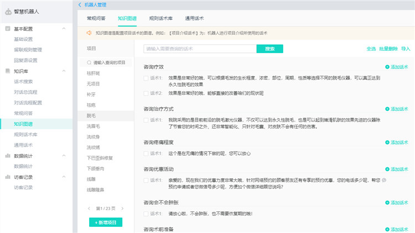Open the 常规问答 tab
The width and height of the screenshot is (415, 233).
pyautogui.click(x=97, y=18)
